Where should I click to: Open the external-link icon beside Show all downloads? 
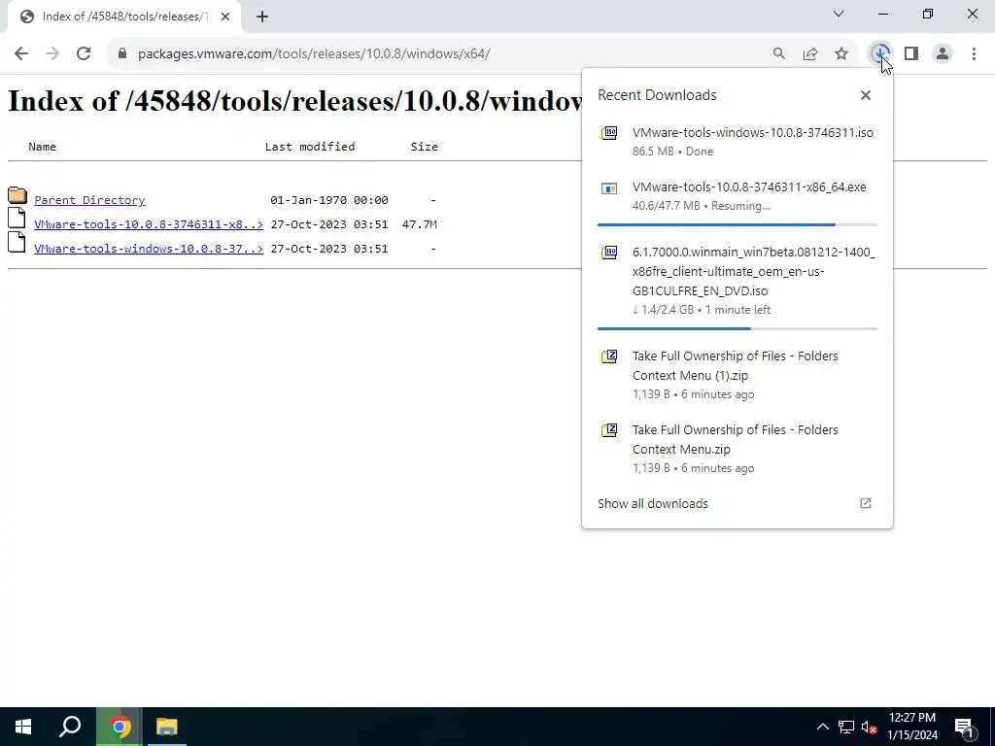pyautogui.click(x=866, y=503)
